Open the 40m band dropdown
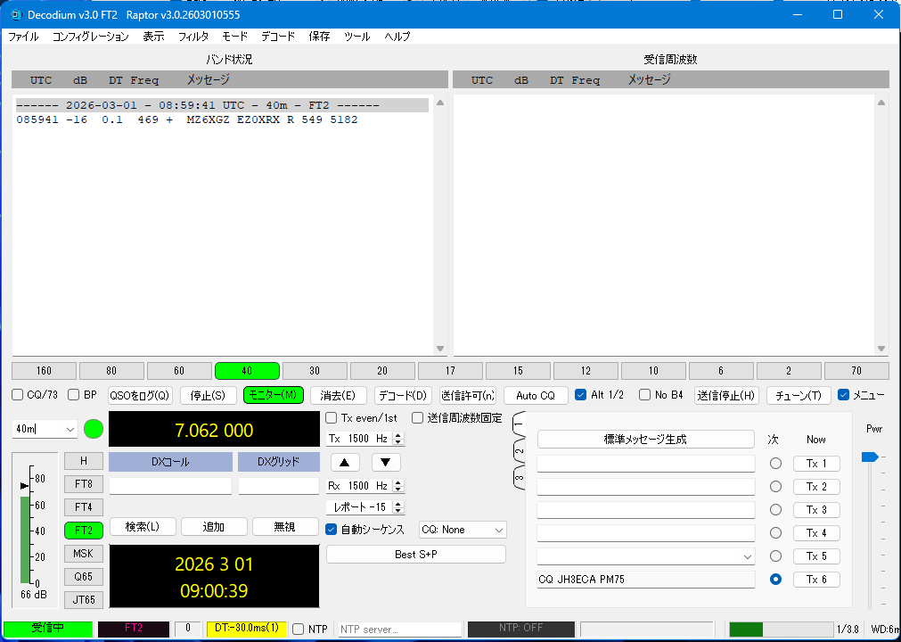Image resolution: width=901 pixels, height=642 pixels. (x=45, y=430)
